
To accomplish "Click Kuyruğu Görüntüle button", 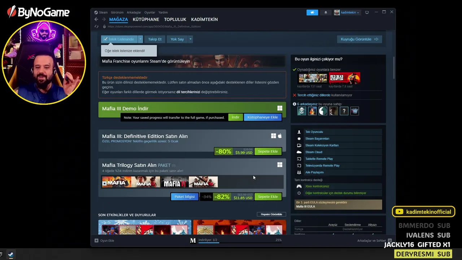I will pyautogui.click(x=359, y=39).
